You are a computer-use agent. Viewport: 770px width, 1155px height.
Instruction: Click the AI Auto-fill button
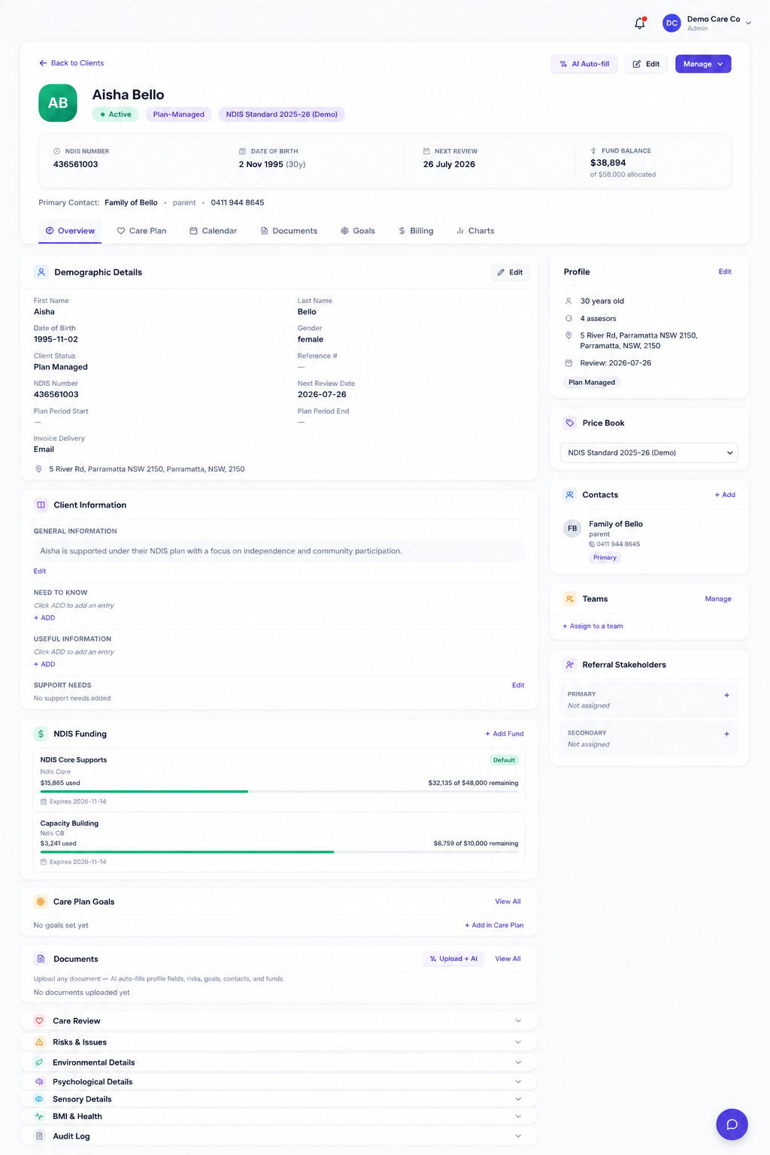pyautogui.click(x=584, y=64)
